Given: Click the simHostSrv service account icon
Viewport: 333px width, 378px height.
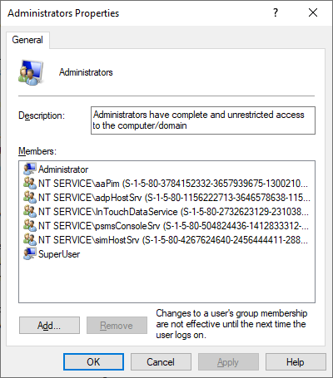Looking at the screenshot, I should (x=30, y=239).
